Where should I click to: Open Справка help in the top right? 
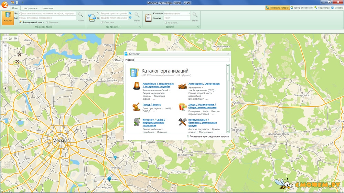tap(337, 8)
